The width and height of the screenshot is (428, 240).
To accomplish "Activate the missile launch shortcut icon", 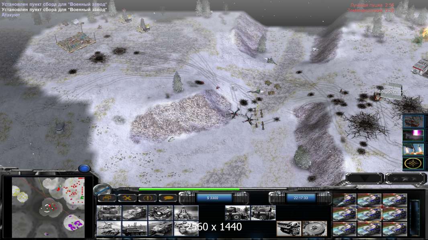I will (x=414, y=149).
